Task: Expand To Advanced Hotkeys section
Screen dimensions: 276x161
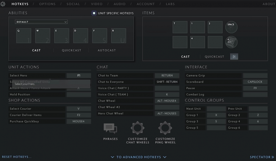Action: pyautogui.click(x=139, y=157)
